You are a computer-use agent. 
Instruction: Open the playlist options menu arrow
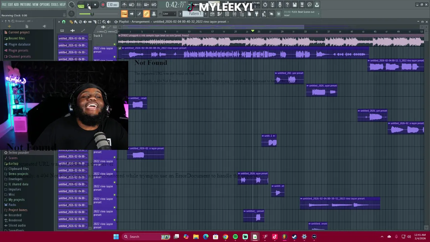coord(59,22)
